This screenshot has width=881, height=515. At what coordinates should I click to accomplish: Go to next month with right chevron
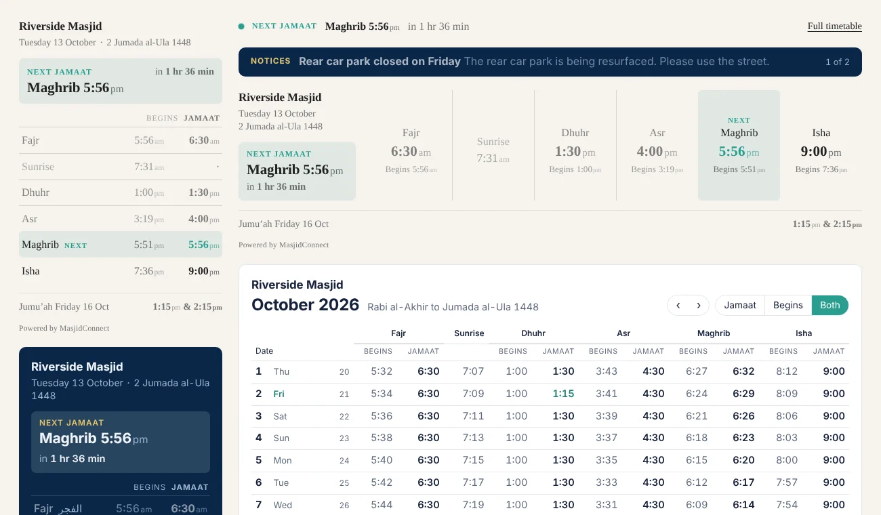699,305
